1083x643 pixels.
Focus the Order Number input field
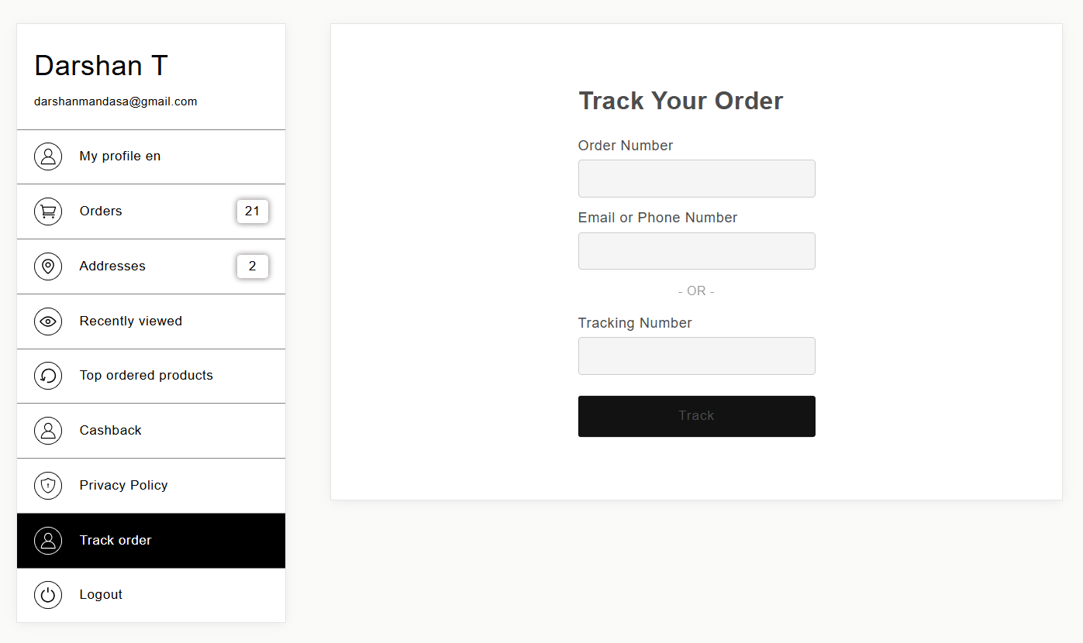[x=697, y=179]
